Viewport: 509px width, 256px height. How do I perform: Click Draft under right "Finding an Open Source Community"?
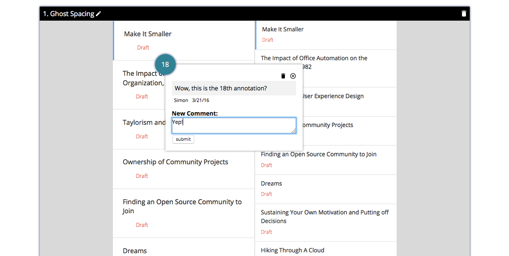tap(266, 165)
